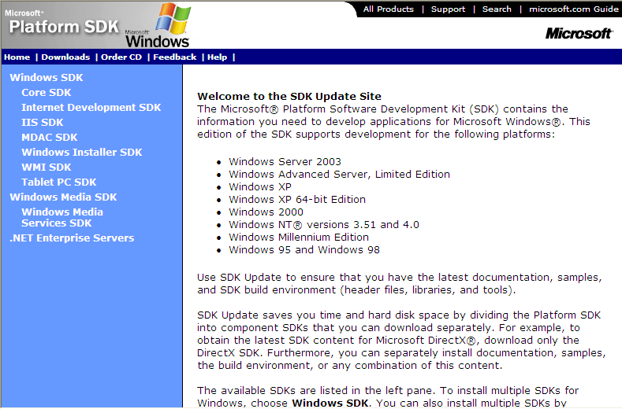622x409 pixels.
Task: Open the Order CD page
Action: [x=121, y=57]
